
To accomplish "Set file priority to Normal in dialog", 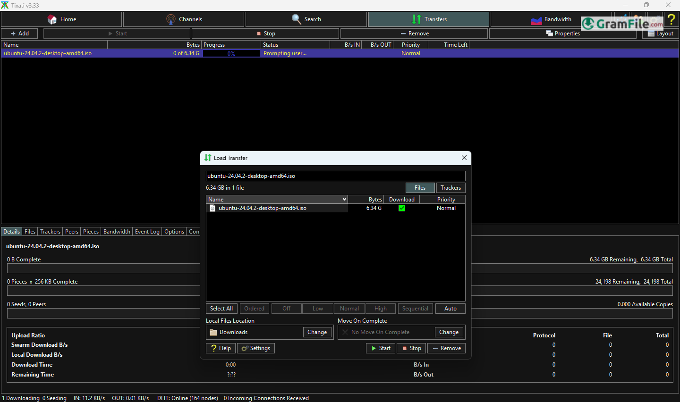I will [x=349, y=309].
